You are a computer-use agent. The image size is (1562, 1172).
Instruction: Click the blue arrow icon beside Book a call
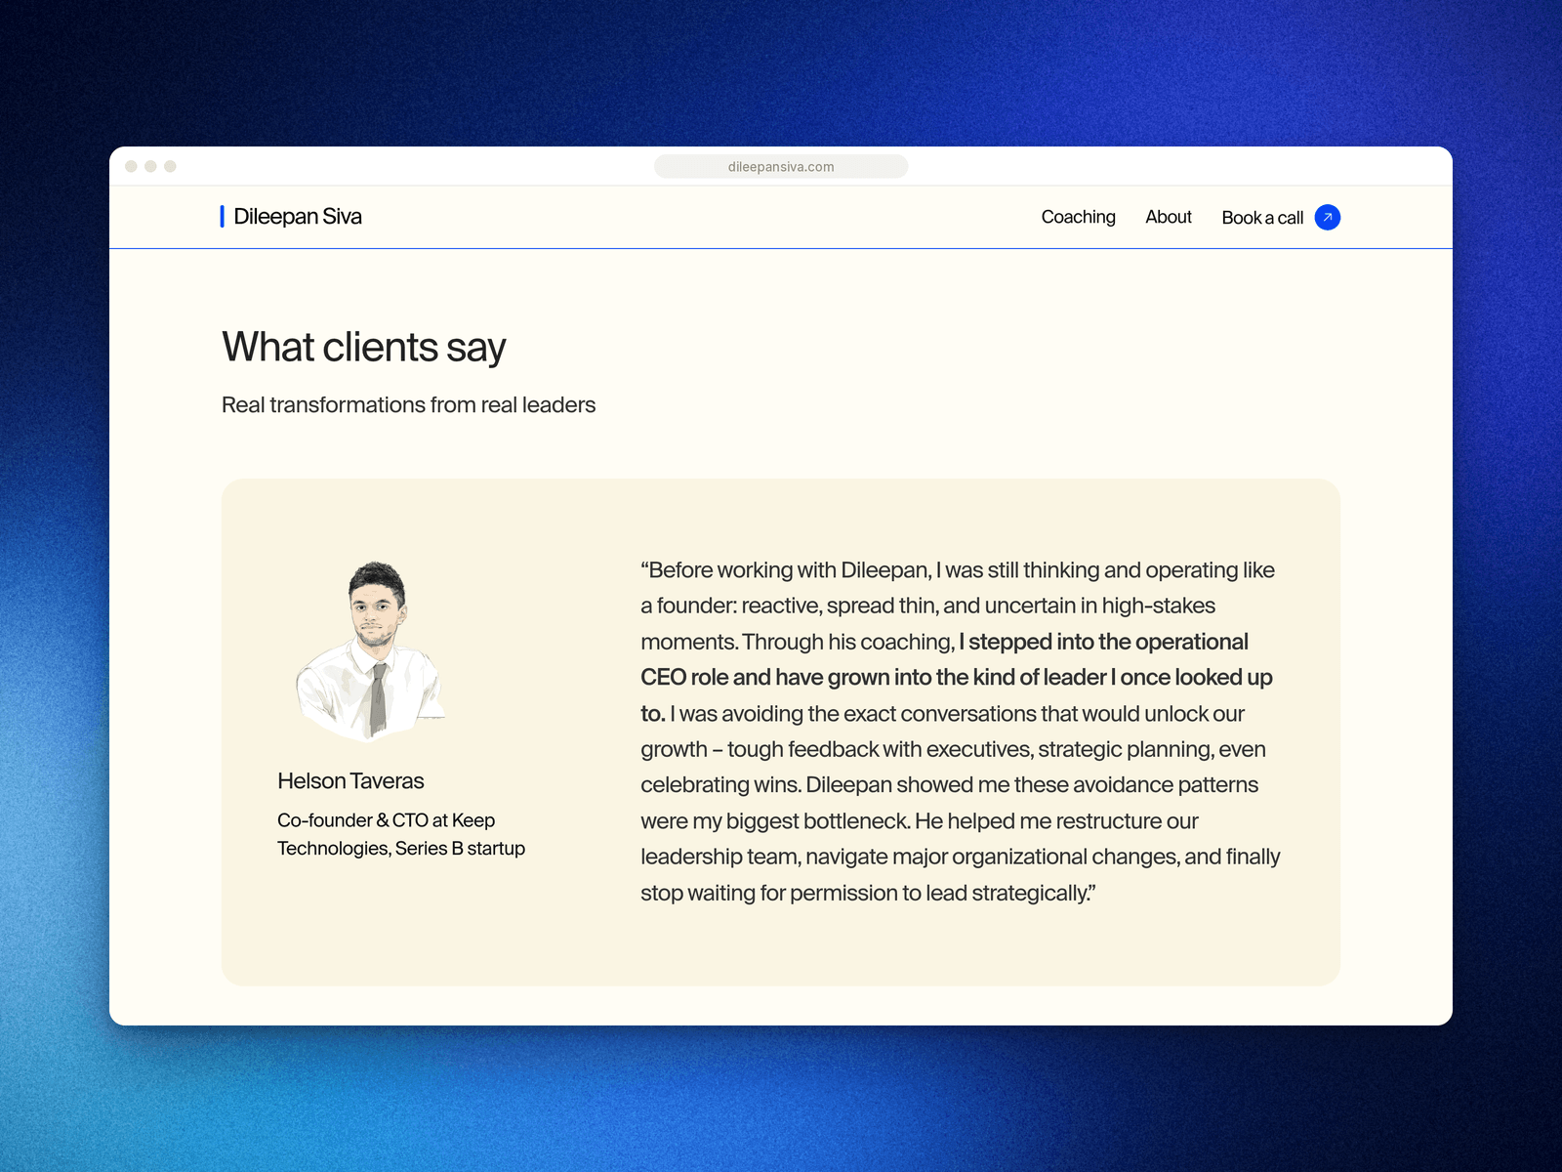[x=1328, y=217]
